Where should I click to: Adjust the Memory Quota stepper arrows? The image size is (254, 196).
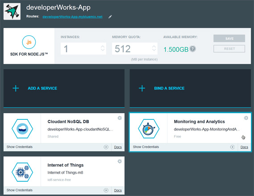pos(154,48)
